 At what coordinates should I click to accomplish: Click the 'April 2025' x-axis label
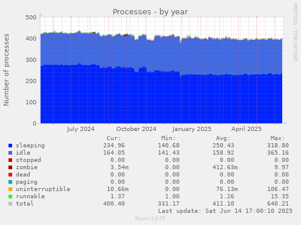[x=246, y=129]
